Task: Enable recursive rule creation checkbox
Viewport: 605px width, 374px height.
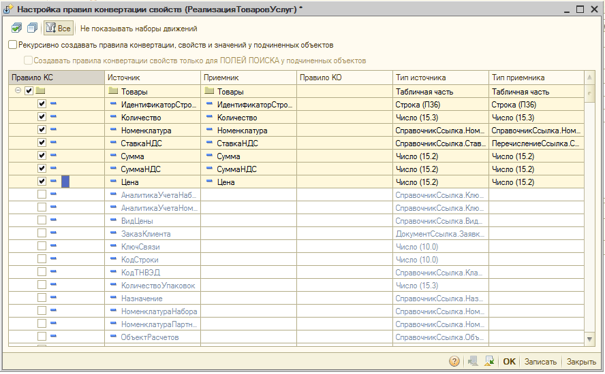Action: coord(13,45)
